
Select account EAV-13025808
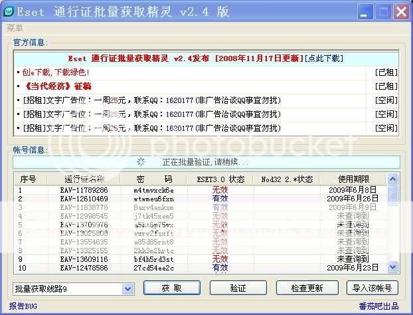[x=84, y=233]
